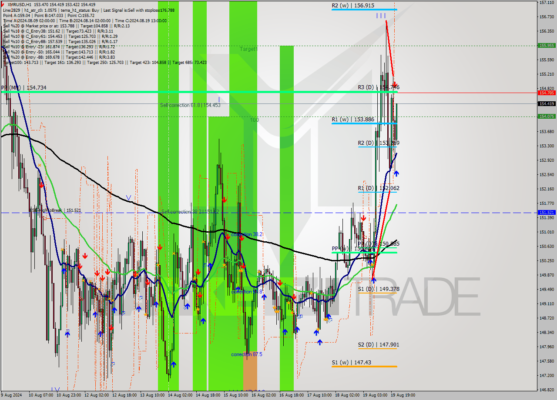Select the 'Entry -50: 165.044' line
This screenshot has height=400, width=557.
click(59, 52)
